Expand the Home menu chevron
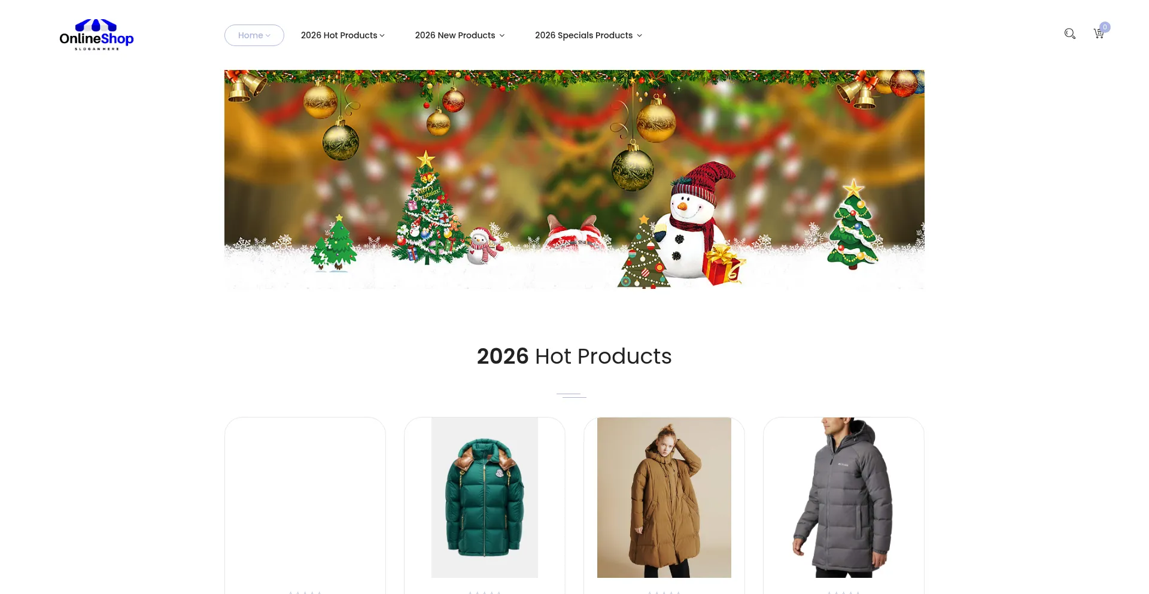This screenshot has height=594, width=1149. pyautogui.click(x=268, y=36)
